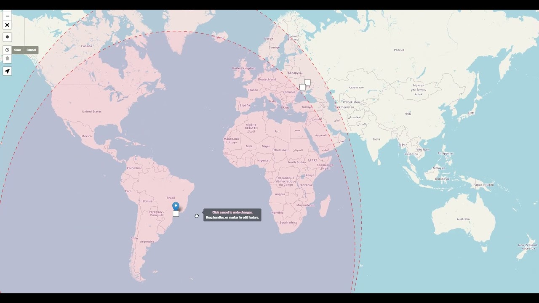539x303 pixels.
Task: Click the "Sverige" country label
Action: point(274,47)
